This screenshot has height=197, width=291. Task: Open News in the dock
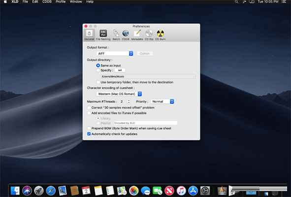(169, 191)
